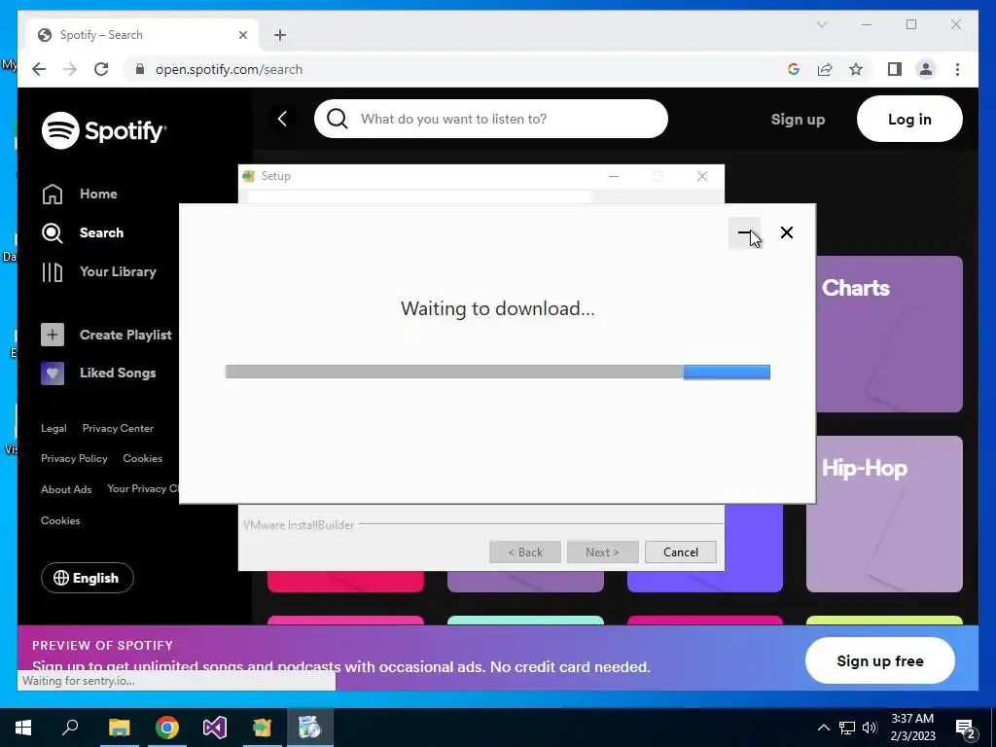Open Chrome three-dot menu
This screenshot has height=747, width=996.
(957, 69)
